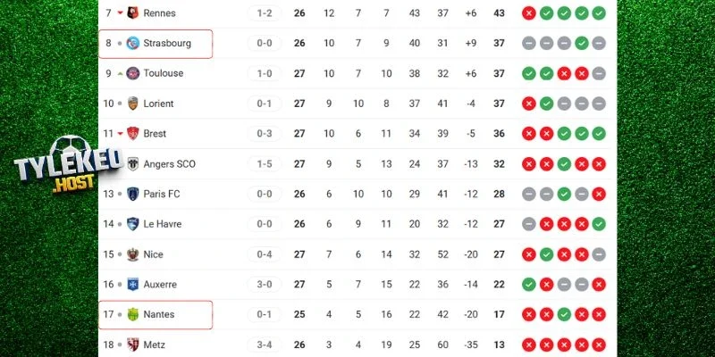Click the Lorient club crest icon

pos(133,104)
